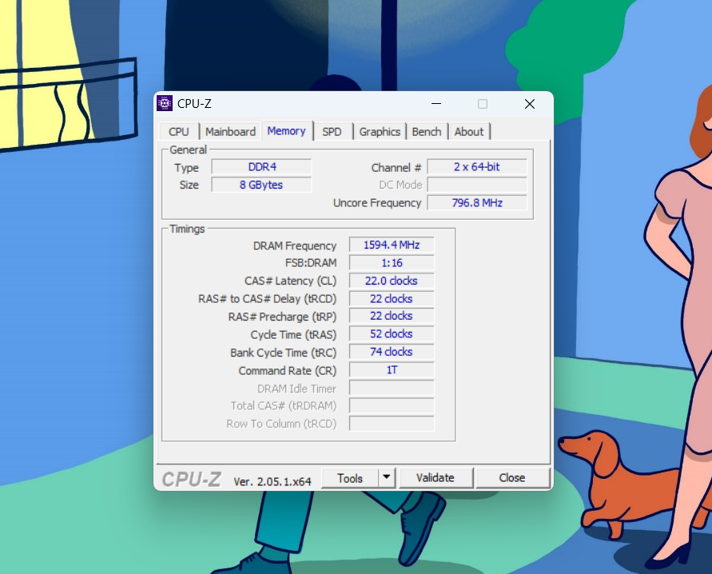Screen dimensions: 712x574
Task: Click the empty DC Mode field
Action: tap(477, 185)
